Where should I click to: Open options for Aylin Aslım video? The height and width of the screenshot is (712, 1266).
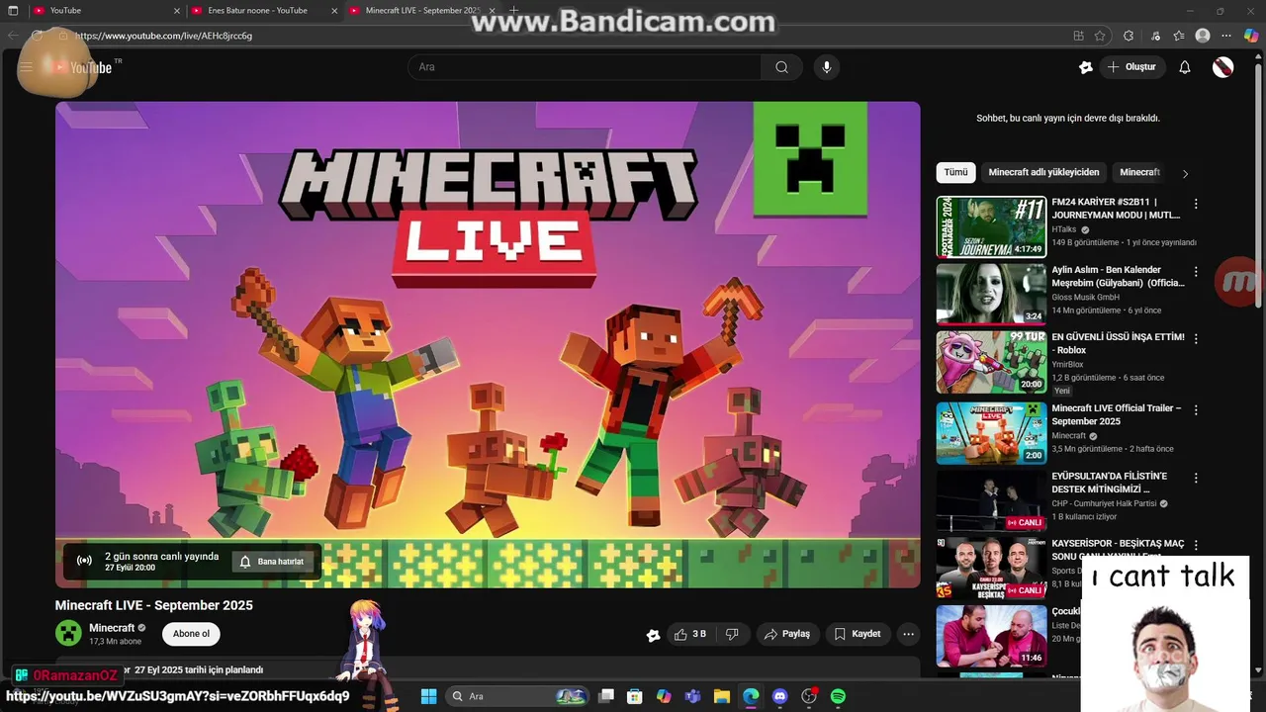(x=1196, y=271)
